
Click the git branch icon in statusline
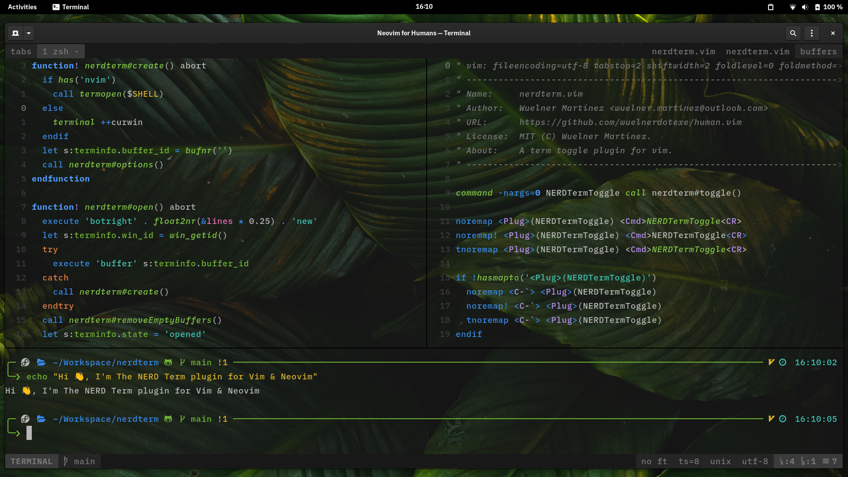pos(66,461)
